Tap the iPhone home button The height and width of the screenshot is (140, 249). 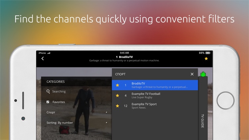point(225,101)
